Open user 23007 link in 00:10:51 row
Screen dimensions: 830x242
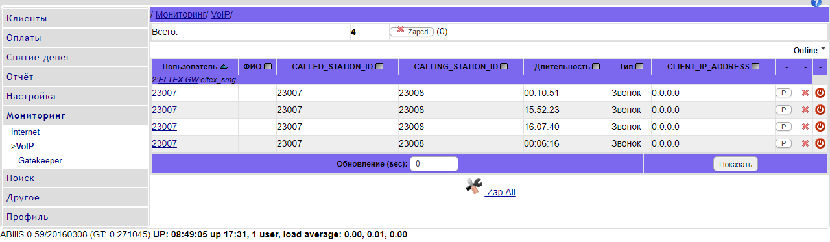pos(164,93)
